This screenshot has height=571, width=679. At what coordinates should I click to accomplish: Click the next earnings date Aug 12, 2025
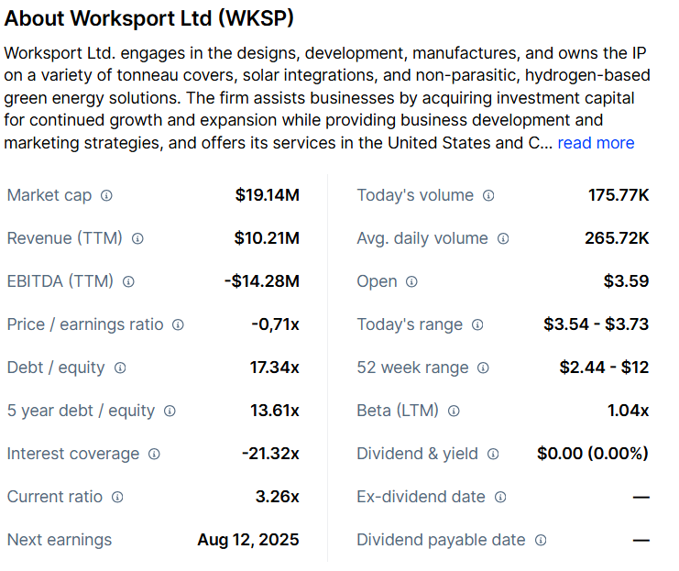(x=248, y=540)
